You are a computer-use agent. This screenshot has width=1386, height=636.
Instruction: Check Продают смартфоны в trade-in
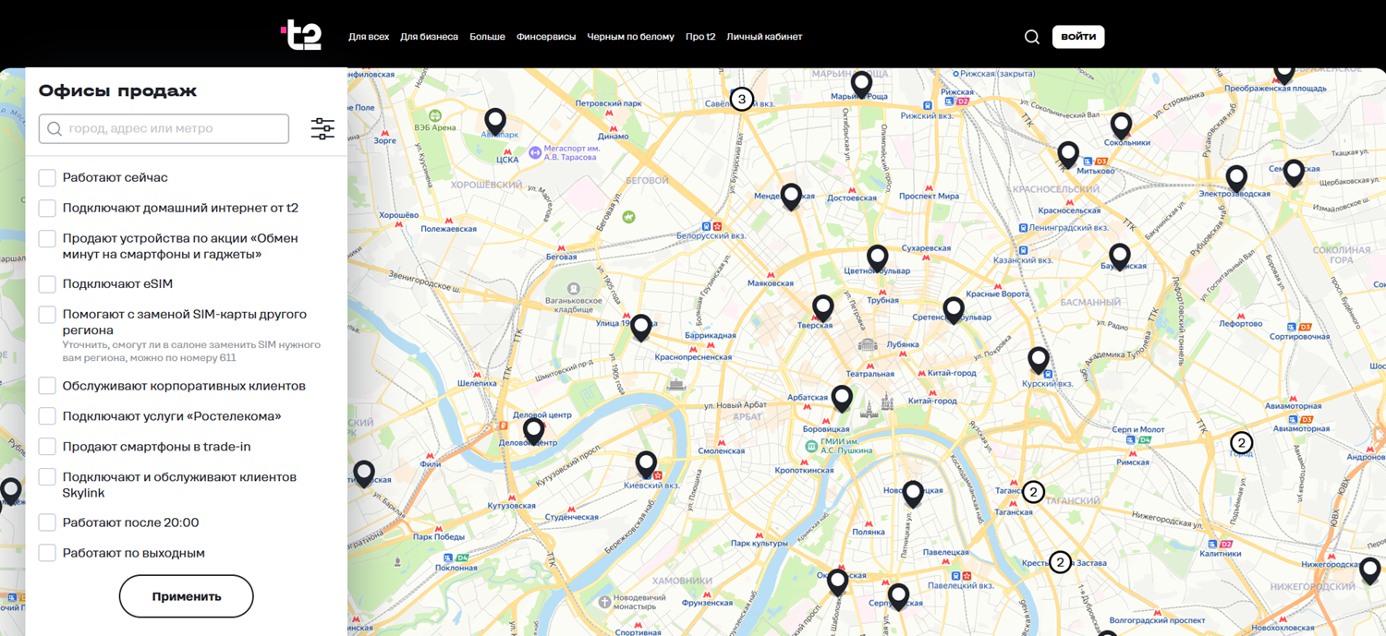pos(47,447)
